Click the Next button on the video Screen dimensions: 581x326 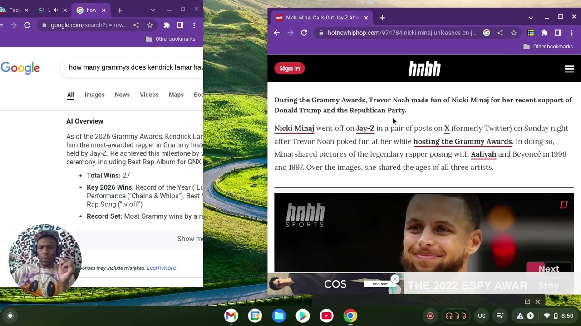(x=549, y=268)
